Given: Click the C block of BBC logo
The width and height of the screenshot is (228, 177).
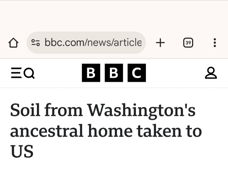Looking at the screenshot, I should coord(137,73).
